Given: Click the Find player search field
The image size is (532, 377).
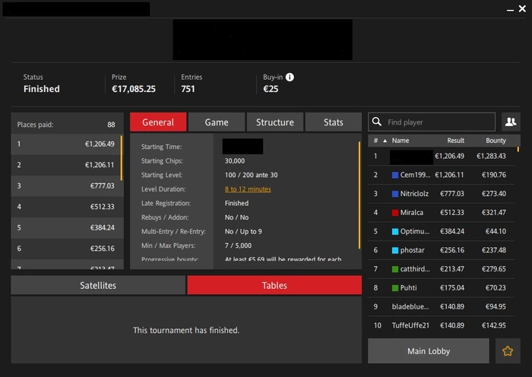Looking at the screenshot, I should tap(432, 122).
